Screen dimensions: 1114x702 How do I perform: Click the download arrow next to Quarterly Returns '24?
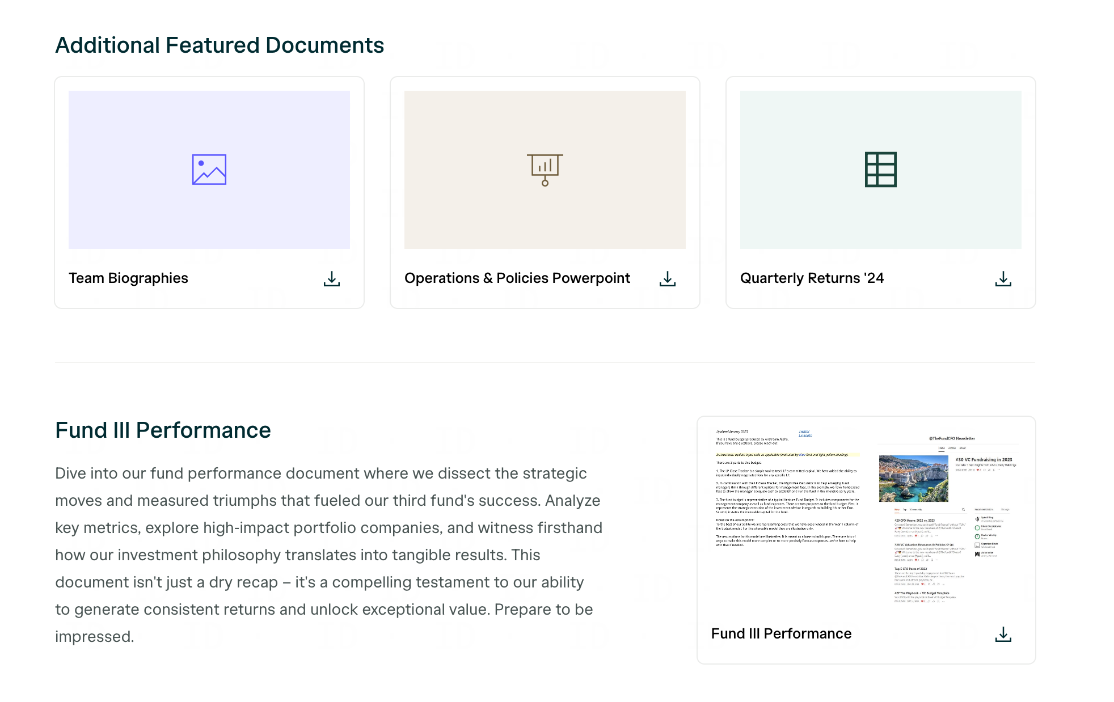[1003, 278]
